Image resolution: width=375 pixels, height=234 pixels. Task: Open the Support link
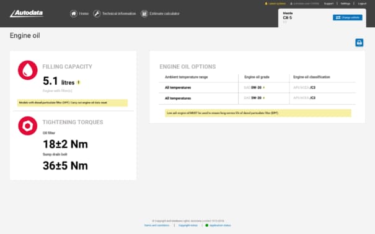pos(329,4)
